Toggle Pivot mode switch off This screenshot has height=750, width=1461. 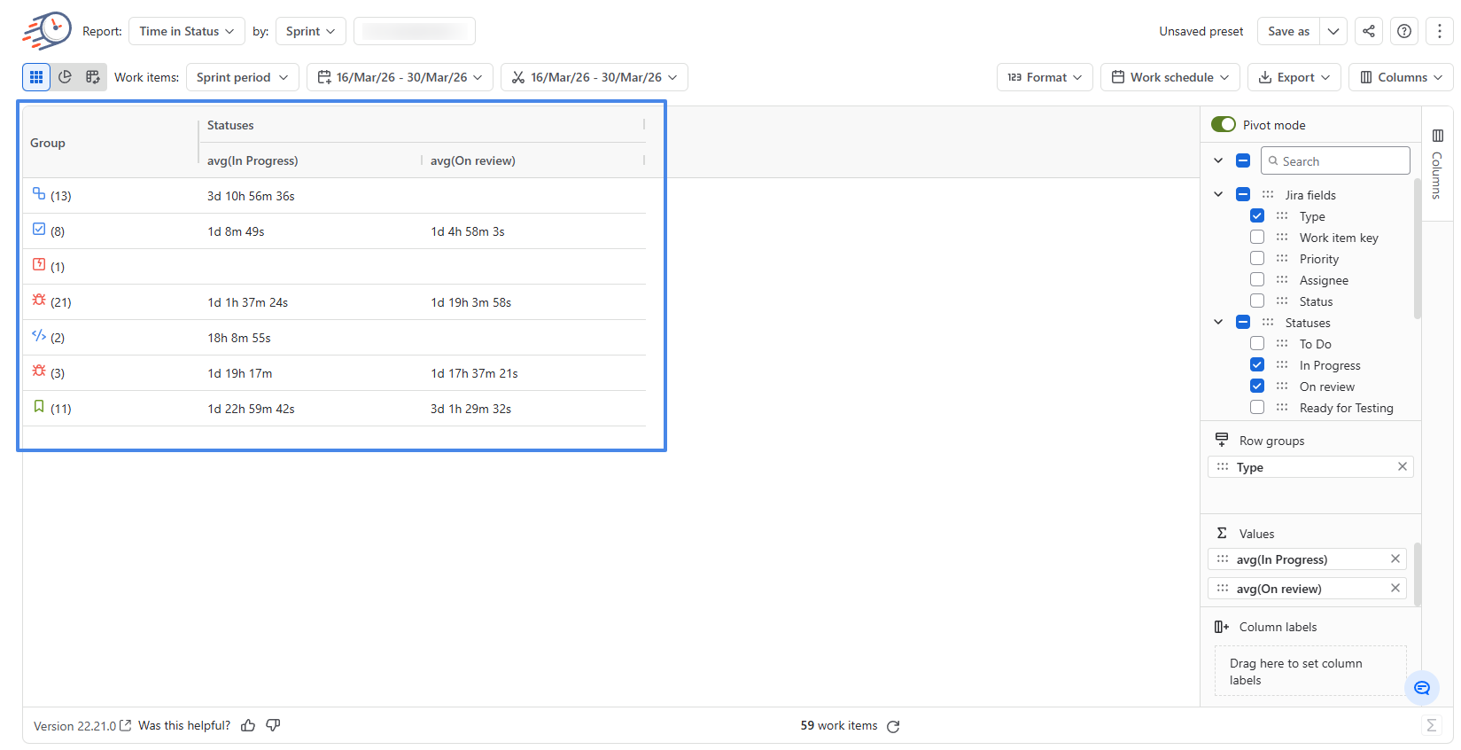(1224, 124)
